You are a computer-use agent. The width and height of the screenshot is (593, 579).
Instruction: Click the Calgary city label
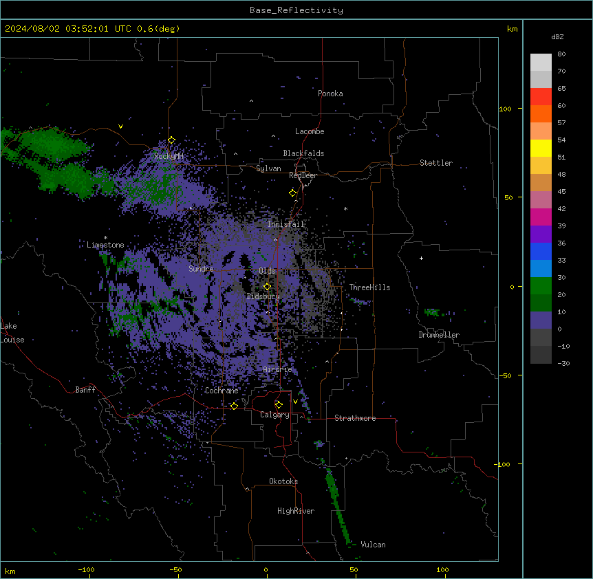pyautogui.click(x=274, y=415)
